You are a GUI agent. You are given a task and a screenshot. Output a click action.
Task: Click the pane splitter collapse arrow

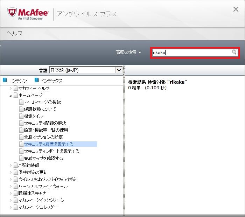click(124, 75)
